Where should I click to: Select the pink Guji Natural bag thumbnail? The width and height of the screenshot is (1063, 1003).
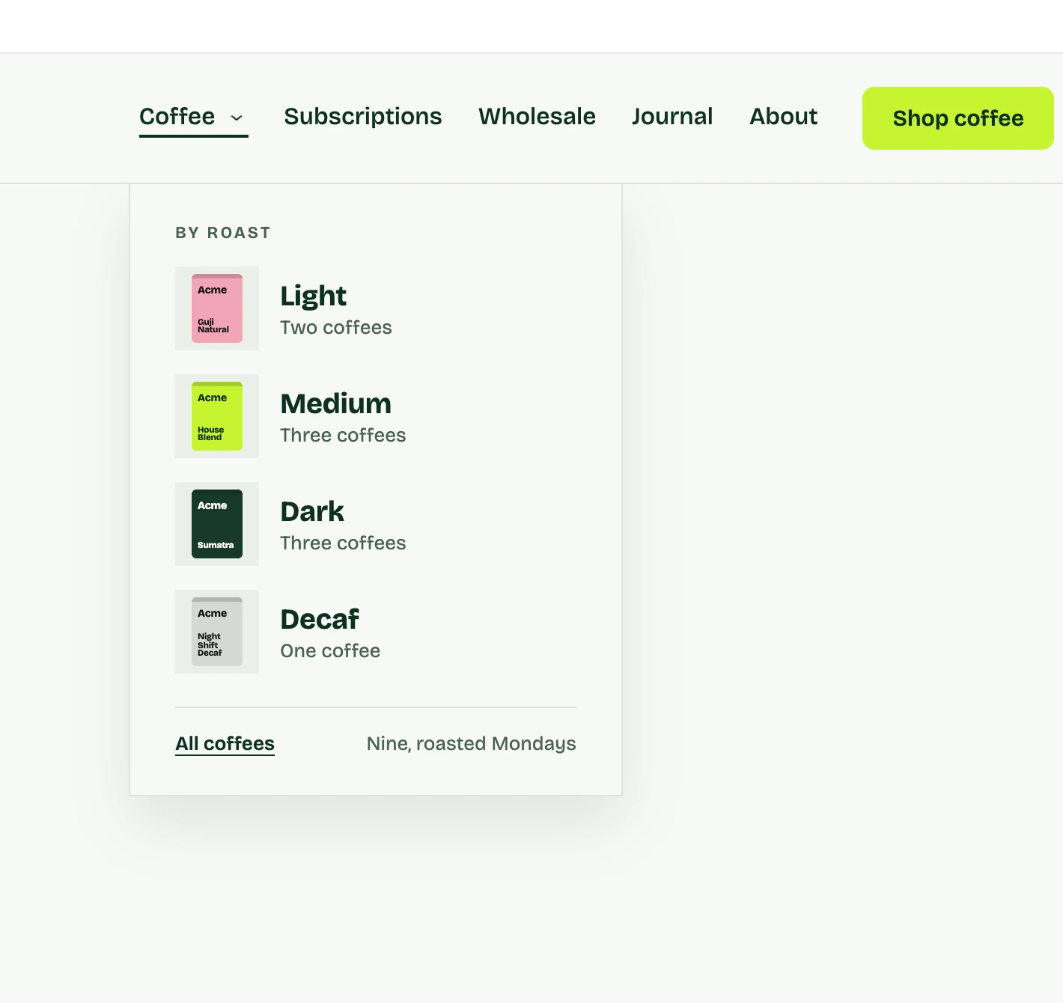(217, 308)
